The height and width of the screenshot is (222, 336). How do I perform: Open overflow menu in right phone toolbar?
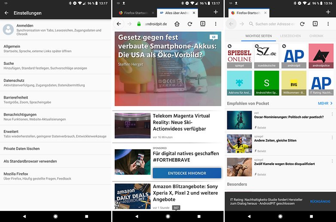[x=328, y=24]
